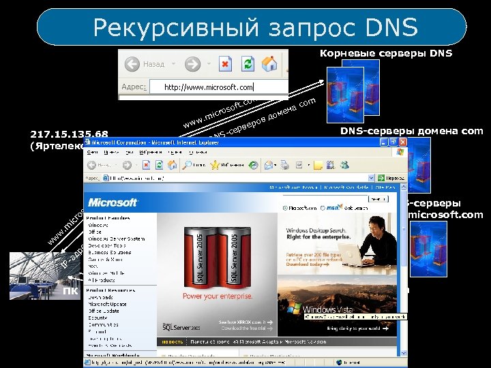Click the green Переход go button
This screenshot has height=368, width=491.
pos(391,178)
